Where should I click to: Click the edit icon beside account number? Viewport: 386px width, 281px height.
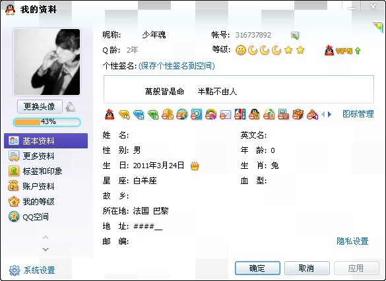pos(295,36)
